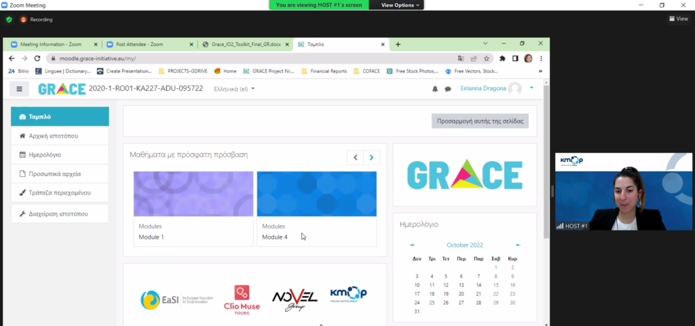Open the Module 1 course link
The height and width of the screenshot is (326, 695).
tap(151, 237)
